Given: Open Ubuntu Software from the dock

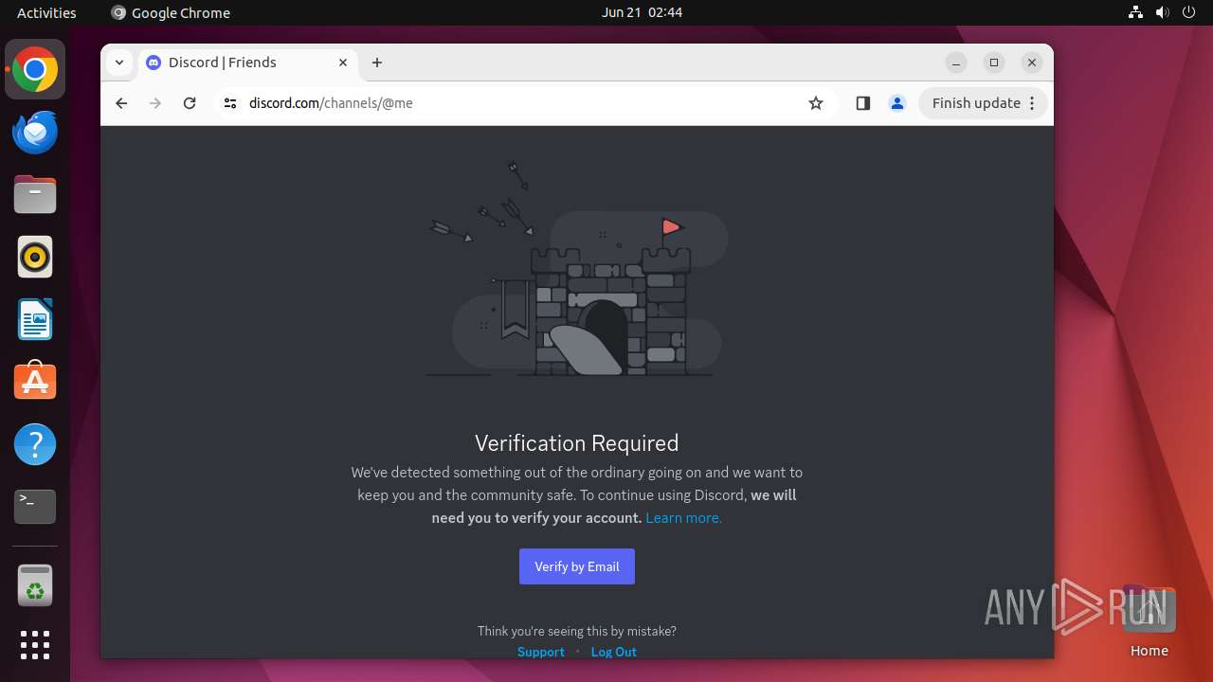Looking at the screenshot, I should point(35,382).
